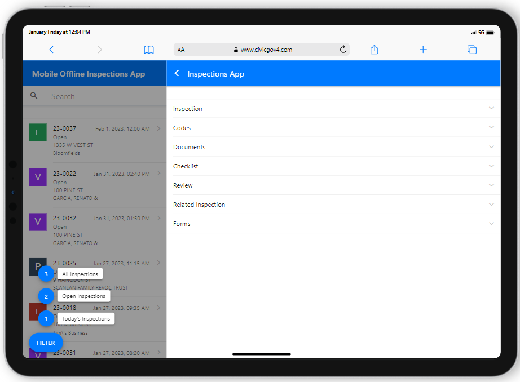The image size is (520, 382).
Task: Open Safari bookmarks sidebar
Action: pyautogui.click(x=148, y=50)
